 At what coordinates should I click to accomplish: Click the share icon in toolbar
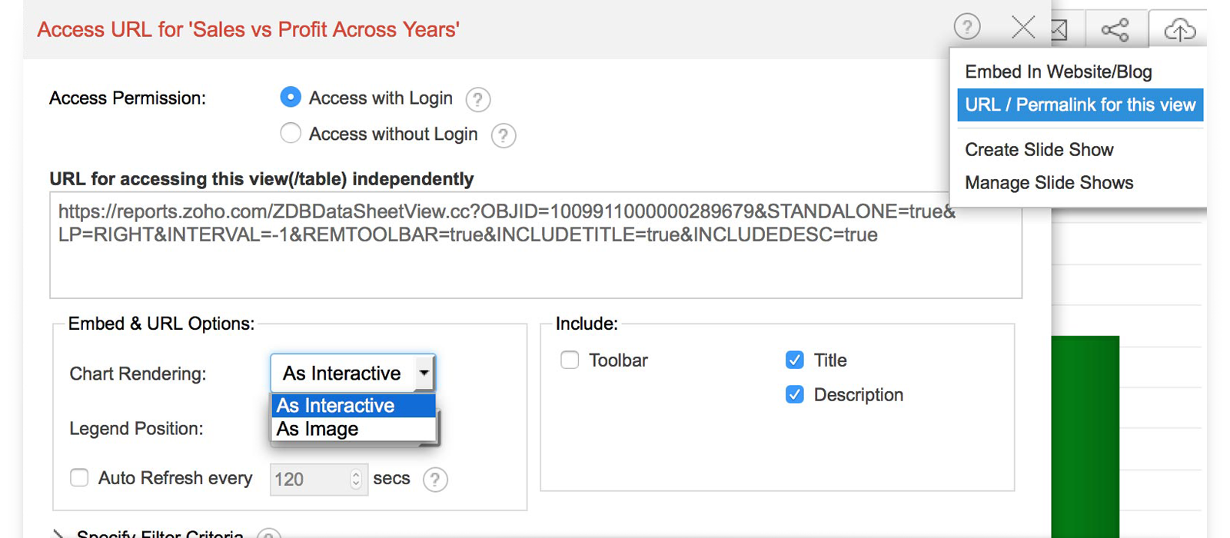point(1115,30)
